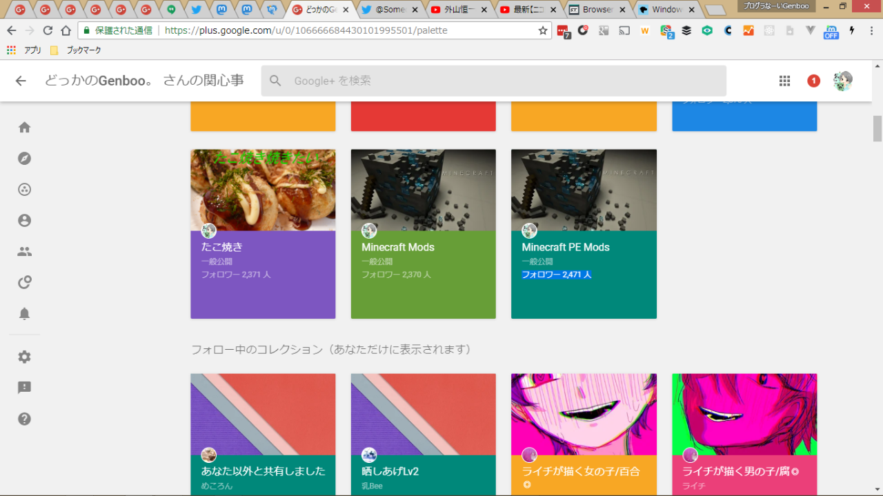Open the たこ焼き collection card
Screen dimensions: 883x496
tap(263, 234)
